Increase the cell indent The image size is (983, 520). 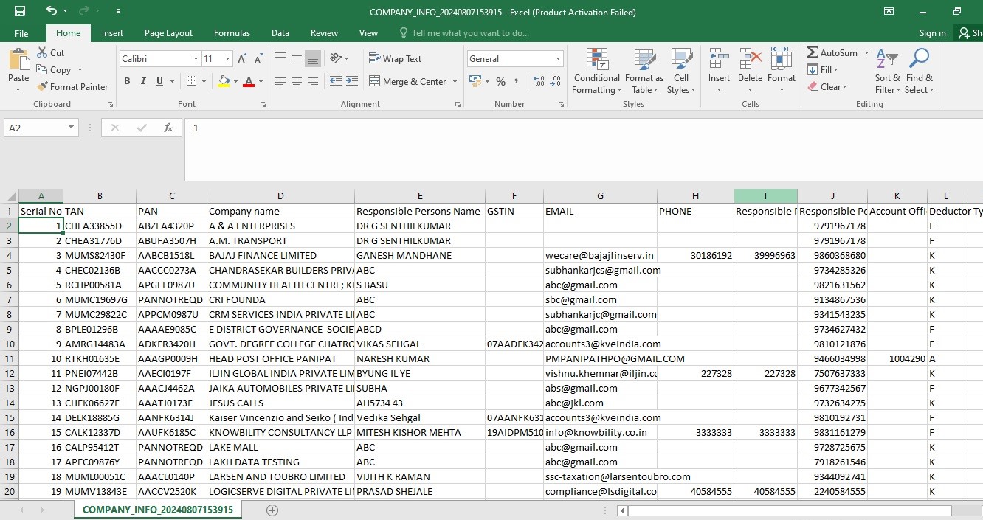[x=351, y=81]
